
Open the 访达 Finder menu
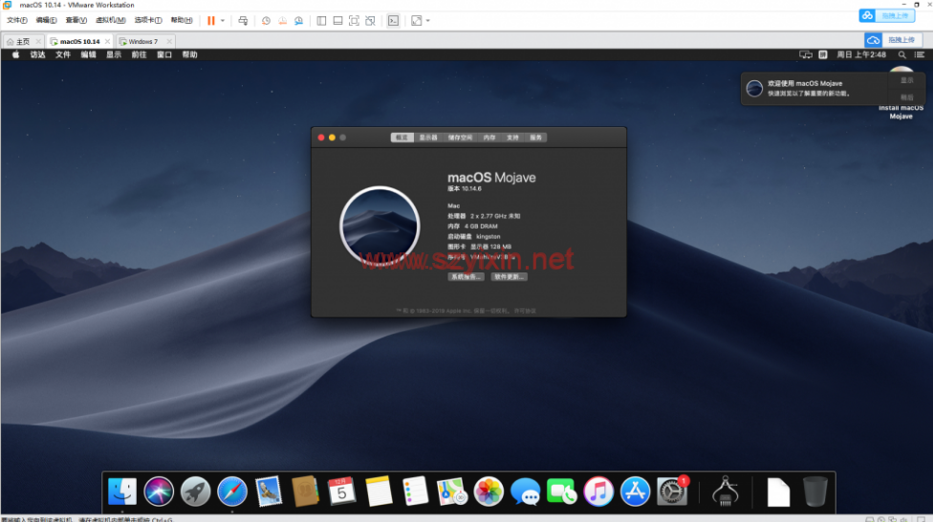pos(37,54)
